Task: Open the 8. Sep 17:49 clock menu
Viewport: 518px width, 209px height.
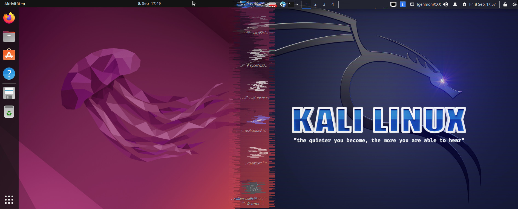Action: coord(149,4)
